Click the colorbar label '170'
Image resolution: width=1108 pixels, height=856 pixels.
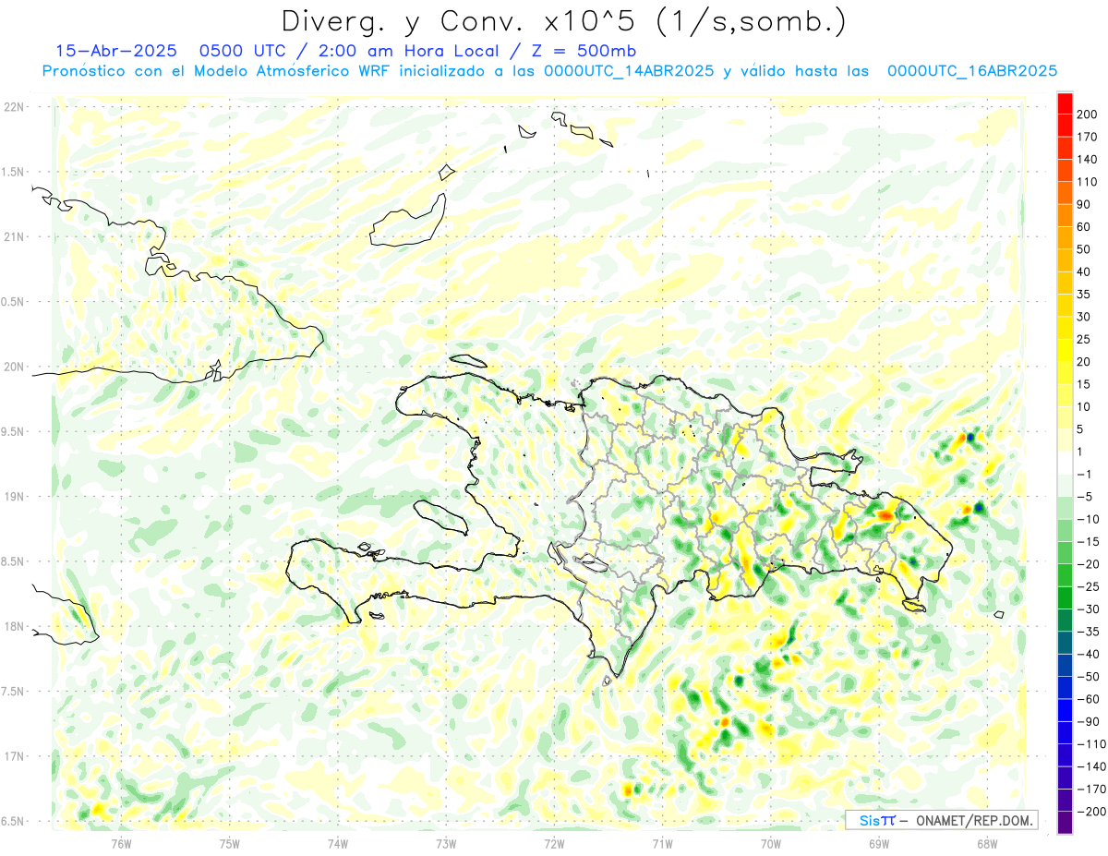[1089, 137]
